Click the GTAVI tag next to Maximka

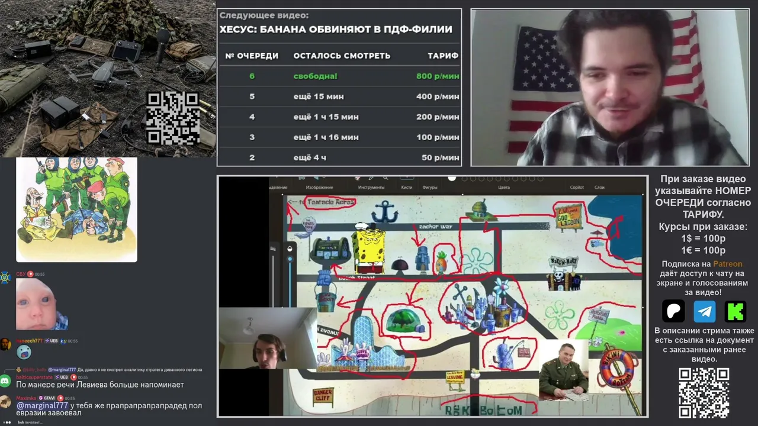[x=47, y=398]
